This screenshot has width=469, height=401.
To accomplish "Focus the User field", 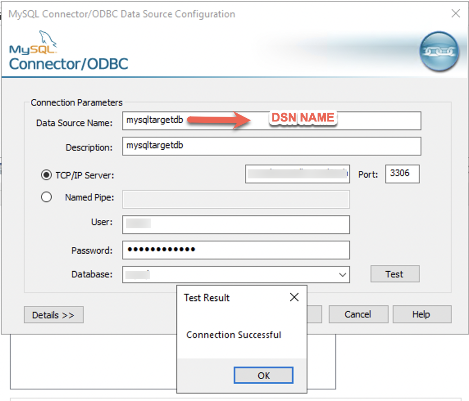I will pos(236,225).
